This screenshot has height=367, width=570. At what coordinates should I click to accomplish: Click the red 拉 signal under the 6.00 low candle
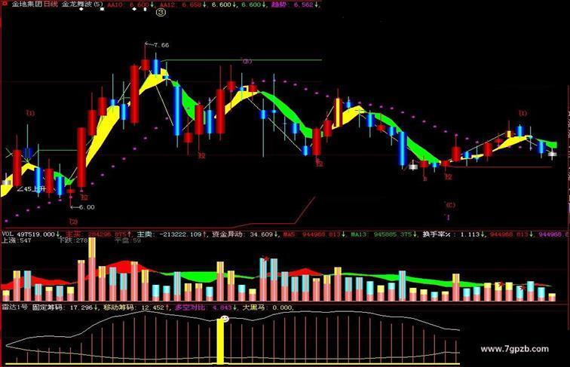84,197
